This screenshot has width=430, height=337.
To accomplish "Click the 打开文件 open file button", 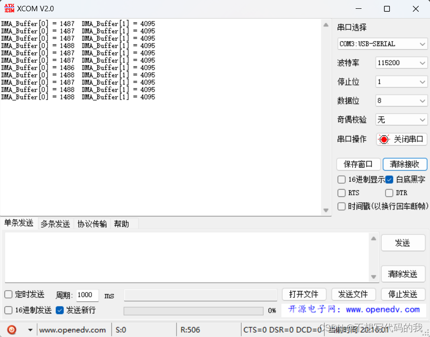I will [304, 295].
